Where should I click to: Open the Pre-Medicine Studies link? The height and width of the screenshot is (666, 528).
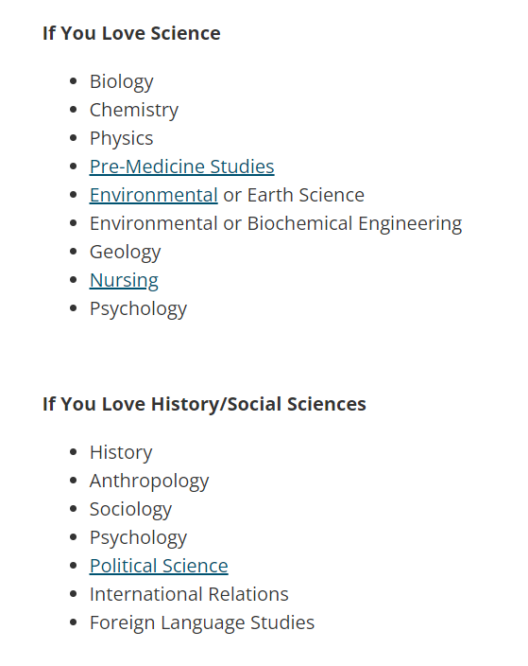181,166
